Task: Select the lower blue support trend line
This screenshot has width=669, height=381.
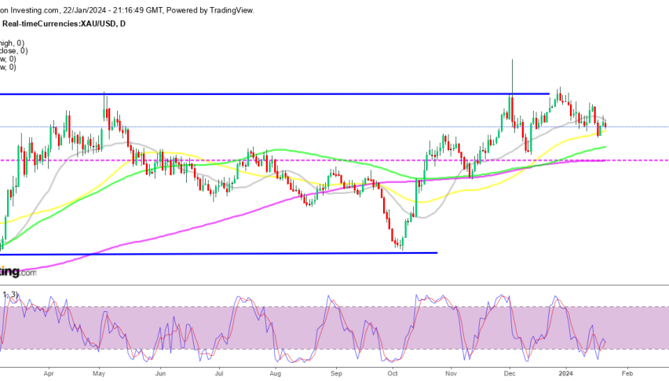Action: click(218, 254)
